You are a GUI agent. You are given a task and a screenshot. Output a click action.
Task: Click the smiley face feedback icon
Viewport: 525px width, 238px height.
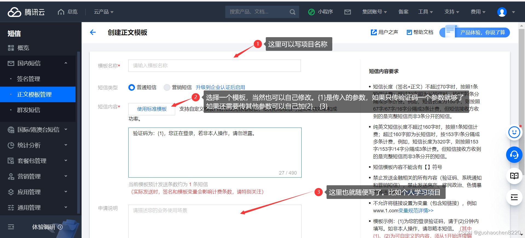pos(514,132)
